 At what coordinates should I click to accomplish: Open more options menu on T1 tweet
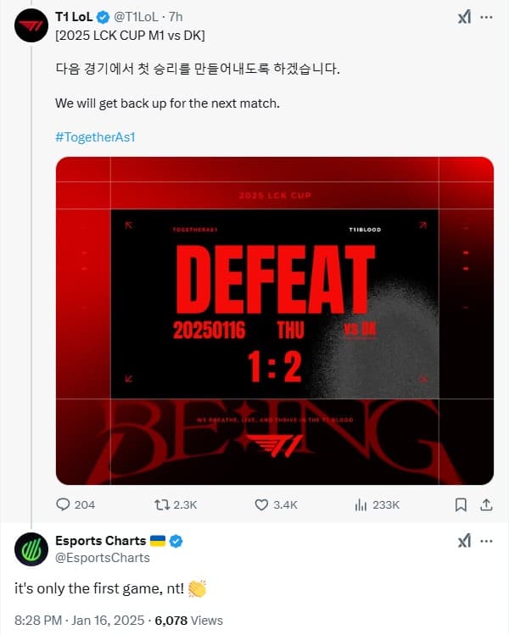486,17
